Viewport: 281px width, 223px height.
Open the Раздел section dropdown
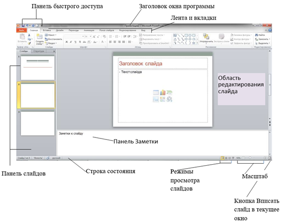(x=51, y=43)
